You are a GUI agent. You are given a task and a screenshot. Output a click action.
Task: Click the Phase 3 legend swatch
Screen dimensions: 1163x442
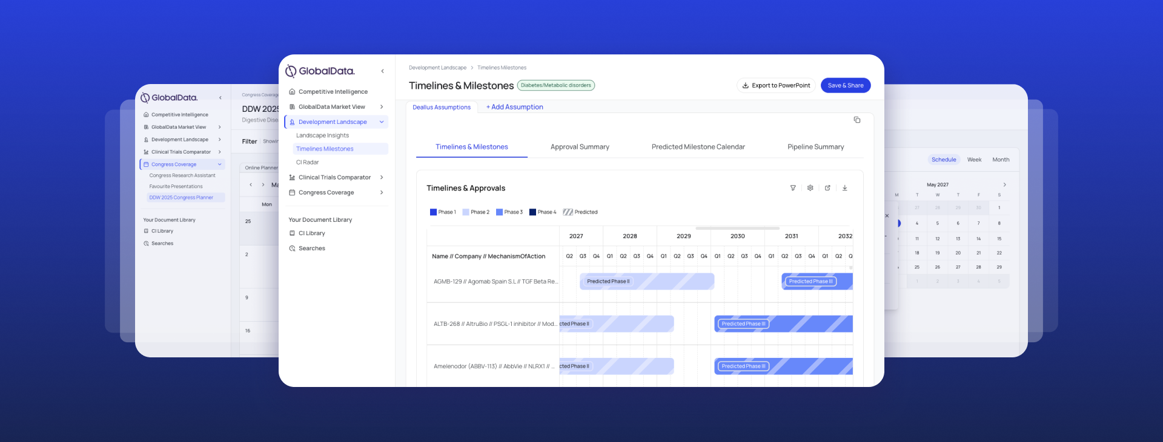coord(499,212)
